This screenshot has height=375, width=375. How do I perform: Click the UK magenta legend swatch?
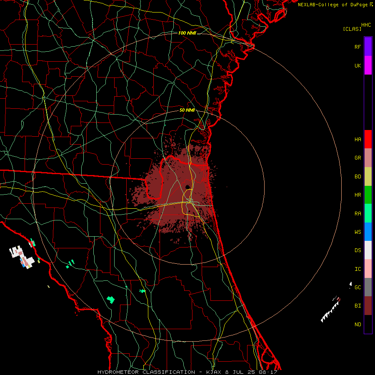(368, 65)
